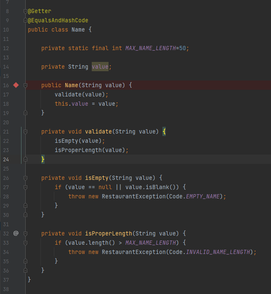Collapse the if block fold at line 33

click(x=26, y=243)
